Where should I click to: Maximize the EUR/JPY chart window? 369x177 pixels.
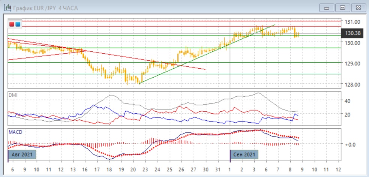(x=342, y=7)
